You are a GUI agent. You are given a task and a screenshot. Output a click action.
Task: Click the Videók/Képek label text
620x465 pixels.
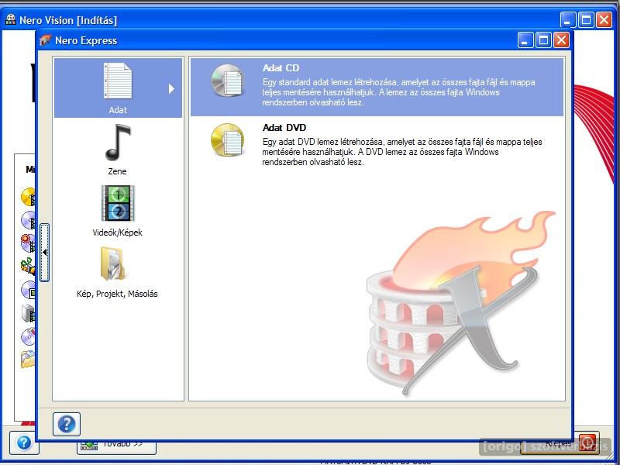click(x=118, y=232)
